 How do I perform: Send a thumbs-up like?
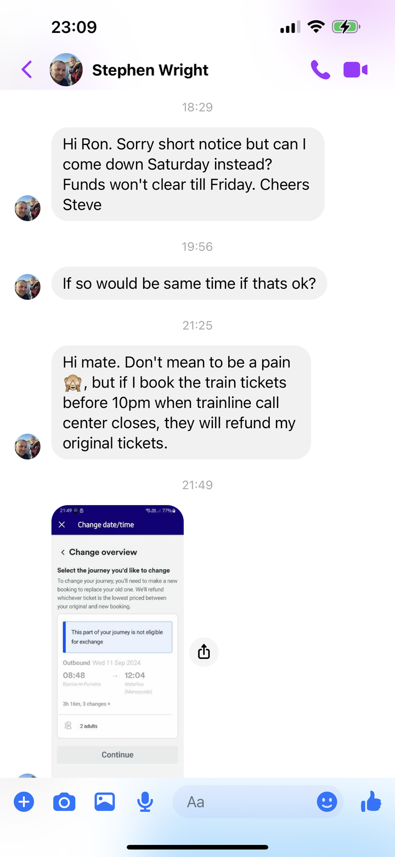[371, 802]
